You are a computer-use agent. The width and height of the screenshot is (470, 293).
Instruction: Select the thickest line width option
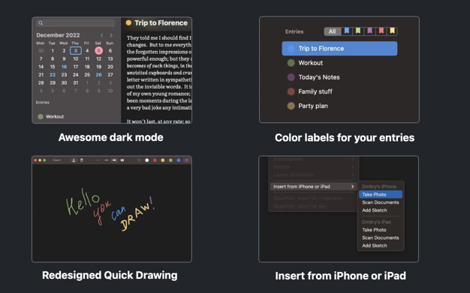[x=122, y=160]
